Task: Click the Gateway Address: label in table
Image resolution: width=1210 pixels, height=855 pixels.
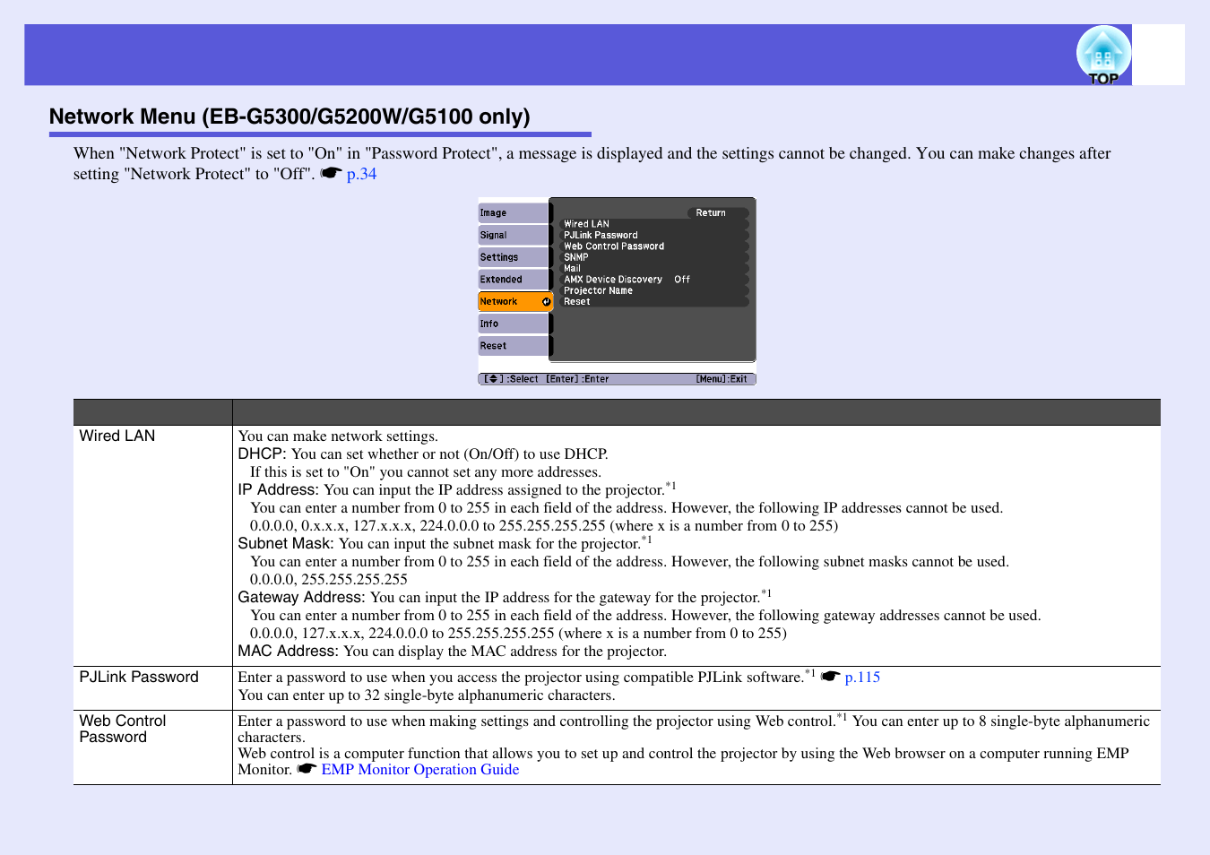Action: click(x=302, y=597)
